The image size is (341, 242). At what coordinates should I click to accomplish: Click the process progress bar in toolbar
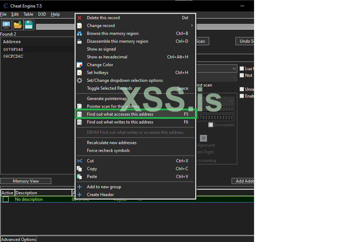(56, 27)
